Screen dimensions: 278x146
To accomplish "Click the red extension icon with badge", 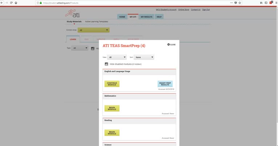I will (271, 3).
